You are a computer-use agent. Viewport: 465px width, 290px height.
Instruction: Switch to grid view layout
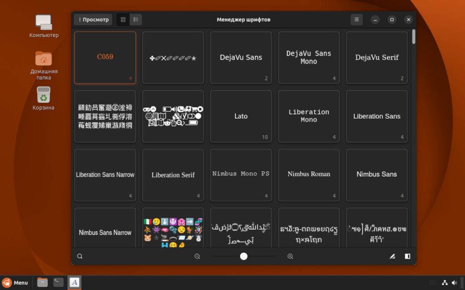coord(123,19)
